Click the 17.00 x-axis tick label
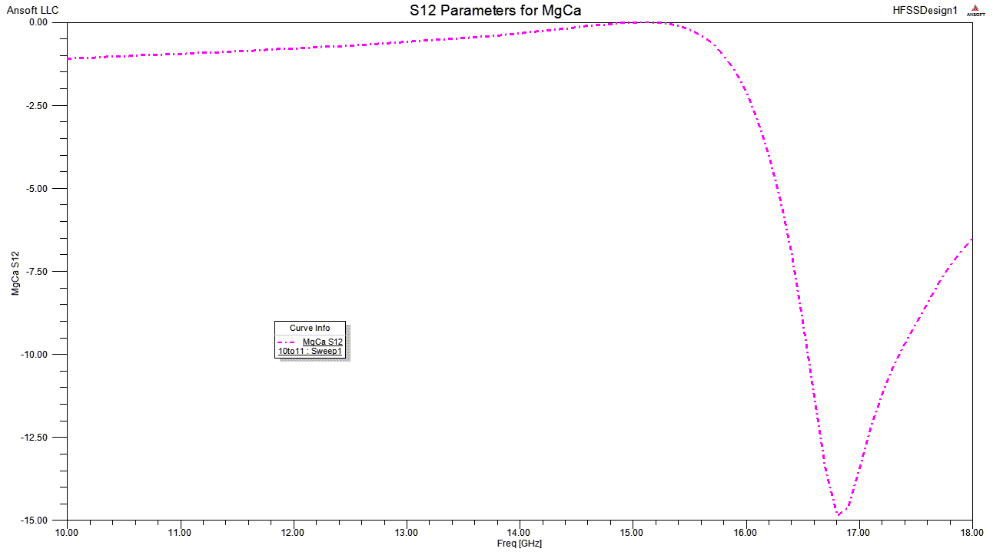993x552 pixels. [858, 532]
